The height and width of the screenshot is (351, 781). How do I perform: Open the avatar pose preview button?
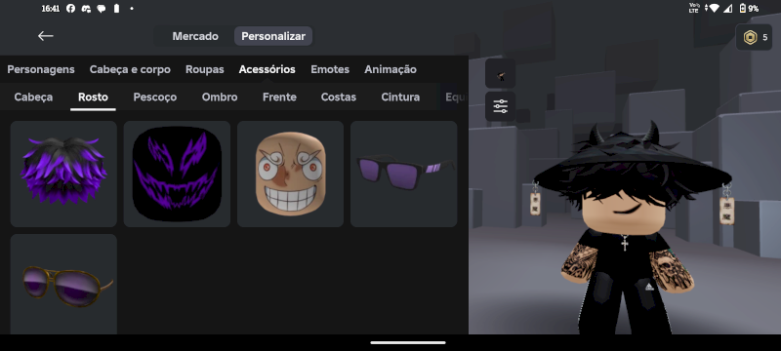pos(501,73)
